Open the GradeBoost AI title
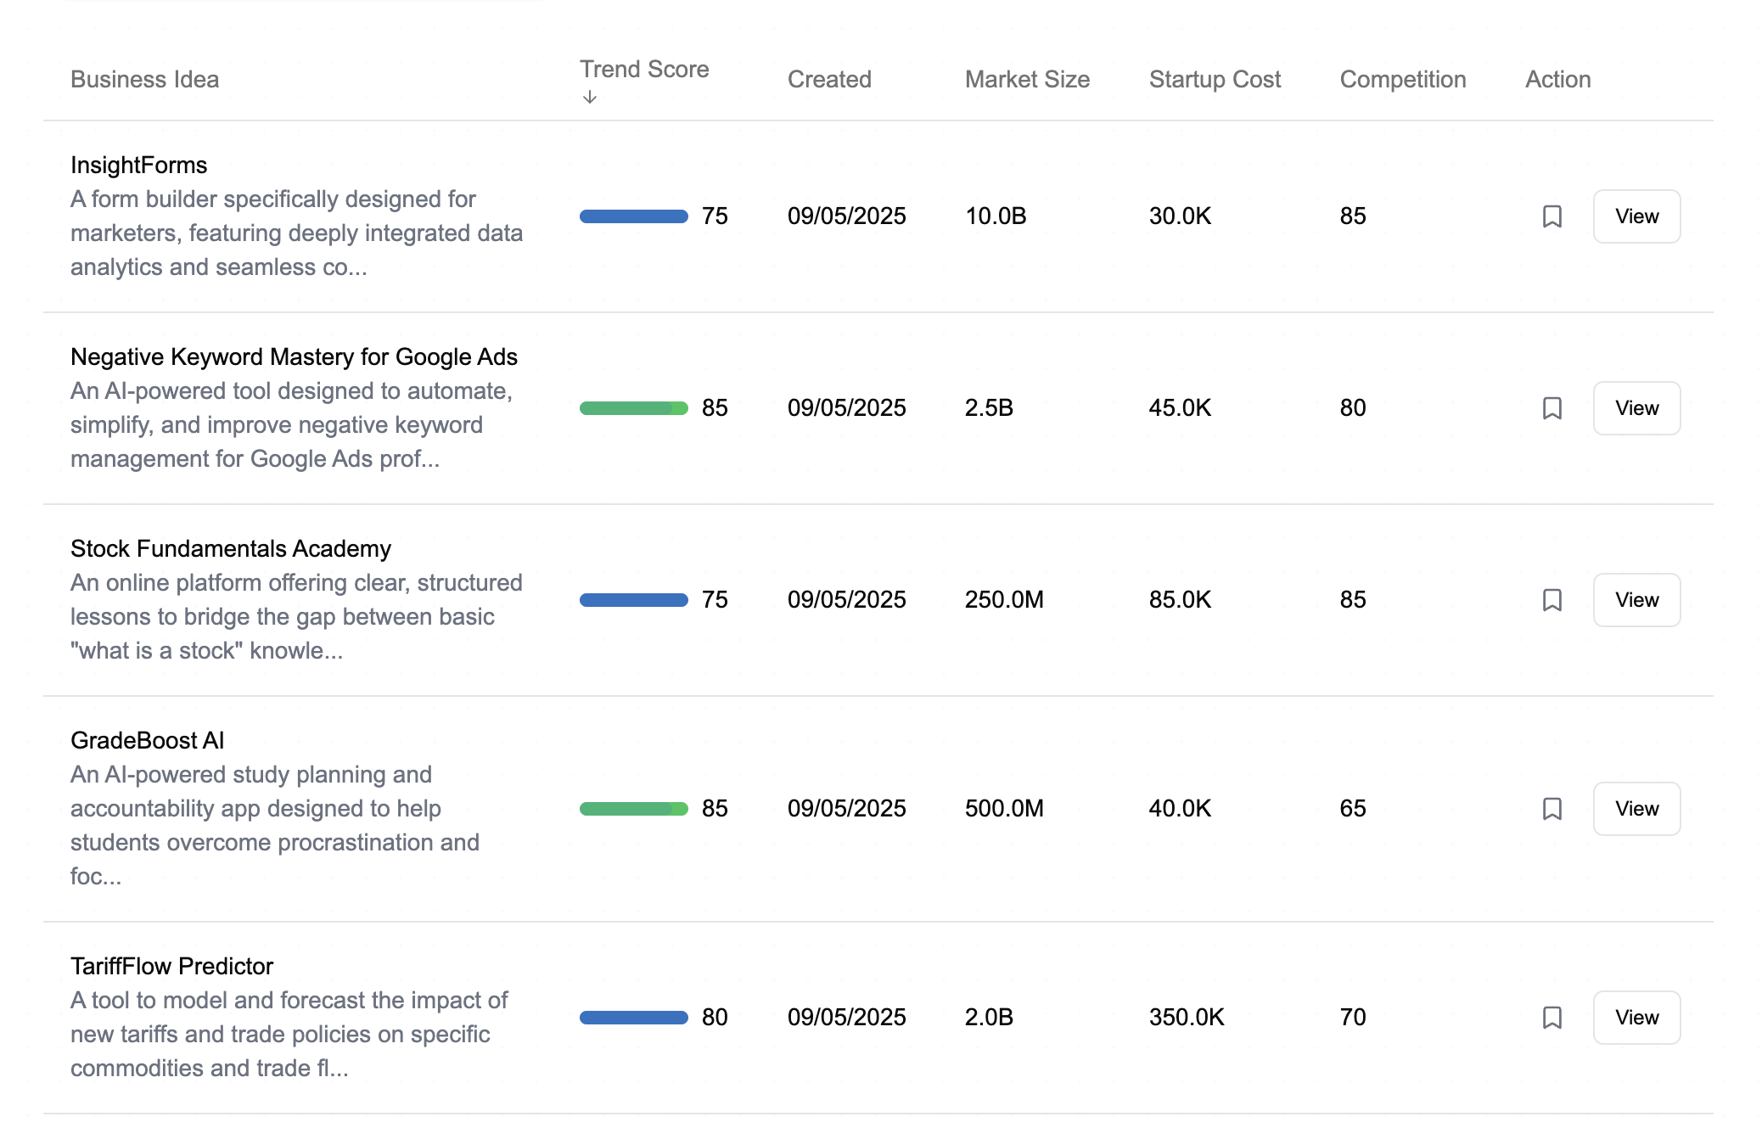1762x1139 pixels. [147, 741]
